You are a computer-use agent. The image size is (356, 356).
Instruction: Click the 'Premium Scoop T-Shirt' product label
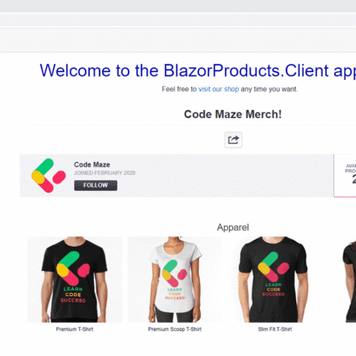click(x=175, y=329)
